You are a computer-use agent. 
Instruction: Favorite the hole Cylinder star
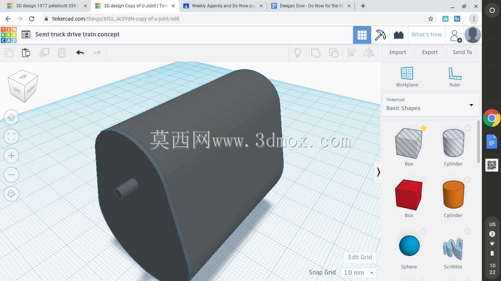[468, 128]
